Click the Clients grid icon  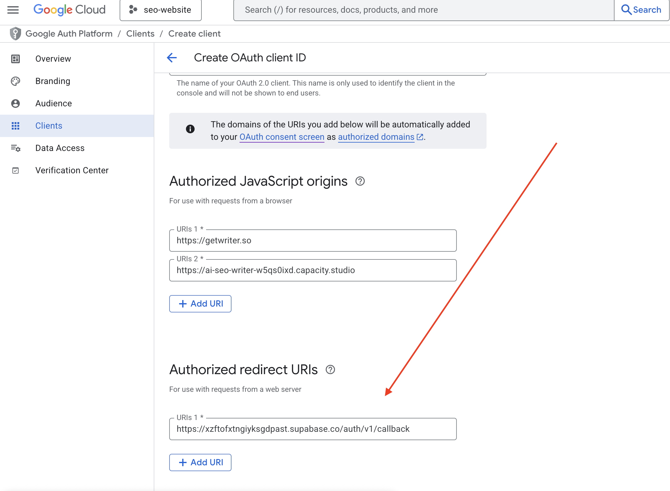tap(15, 126)
